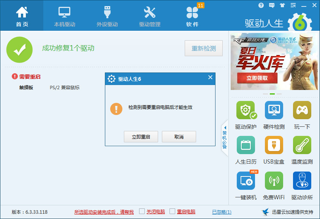Check the 关闭电脑 shutdown checkbox
The width and height of the screenshot is (320, 219).
pyautogui.click(x=143, y=211)
